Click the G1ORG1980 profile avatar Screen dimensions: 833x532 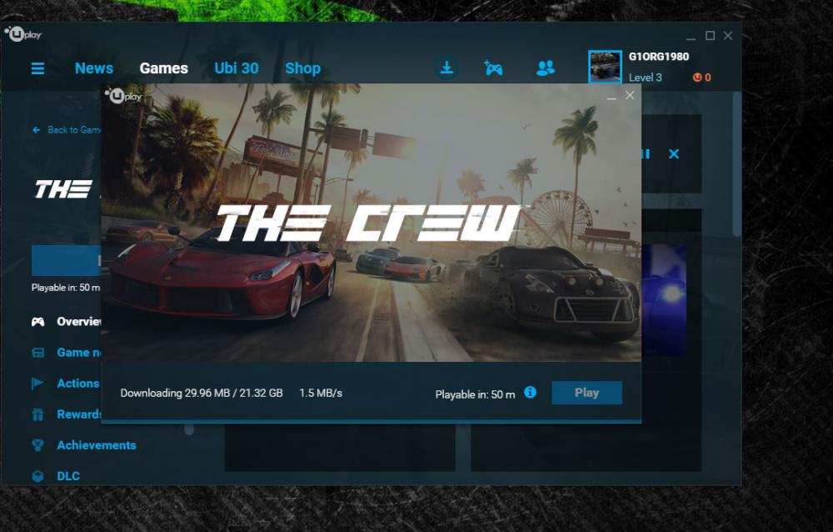605,67
